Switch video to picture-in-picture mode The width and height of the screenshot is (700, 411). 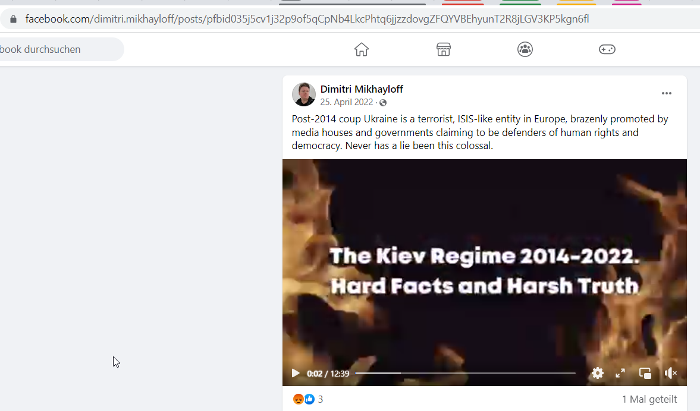pos(645,373)
